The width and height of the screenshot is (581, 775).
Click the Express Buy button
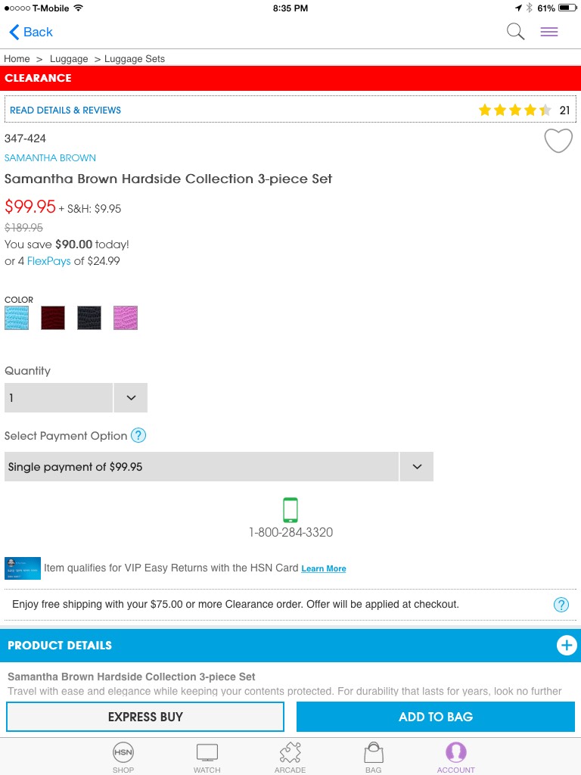pyautogui.click(x=145, y=717)
